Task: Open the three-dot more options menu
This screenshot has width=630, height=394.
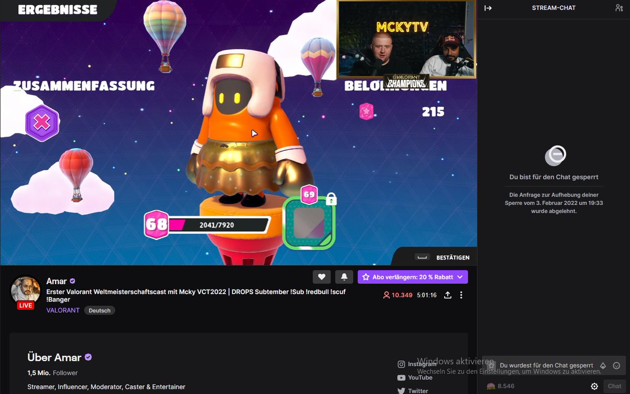Action: click(461, 295)
